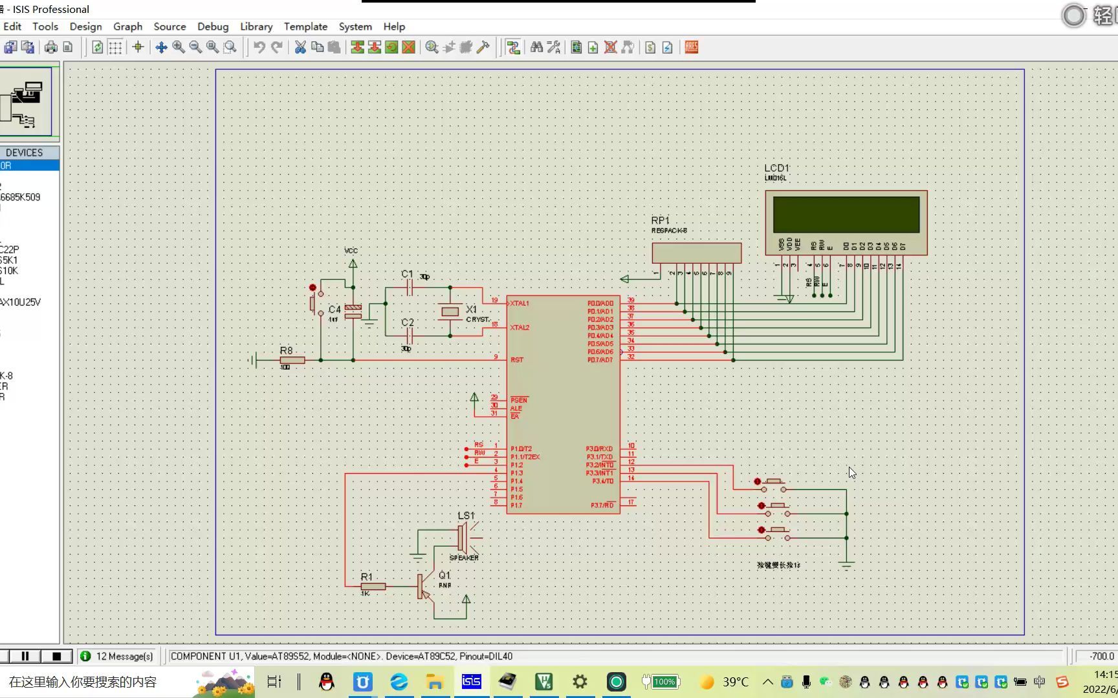Toggle the grid display
Viewport: 1118px width, 698px height.
coord(115,47)
